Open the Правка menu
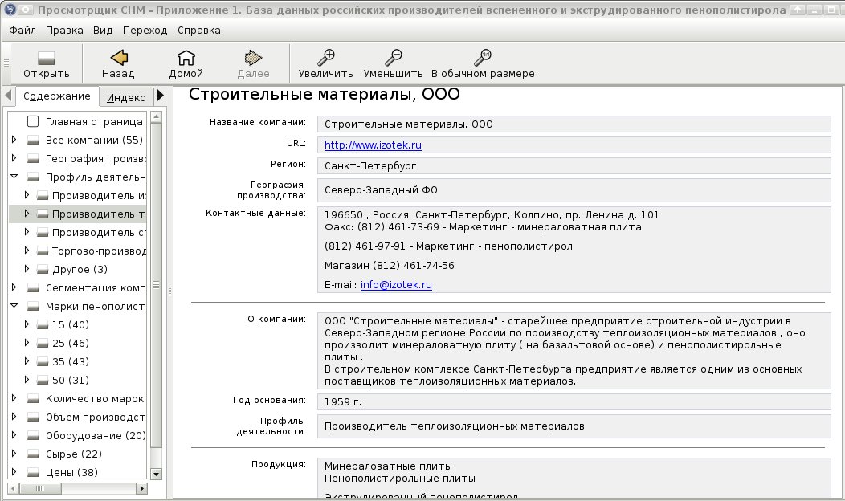 [x=64, y=31]
